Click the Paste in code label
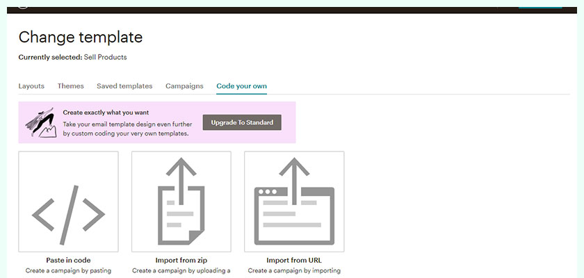 68,260
